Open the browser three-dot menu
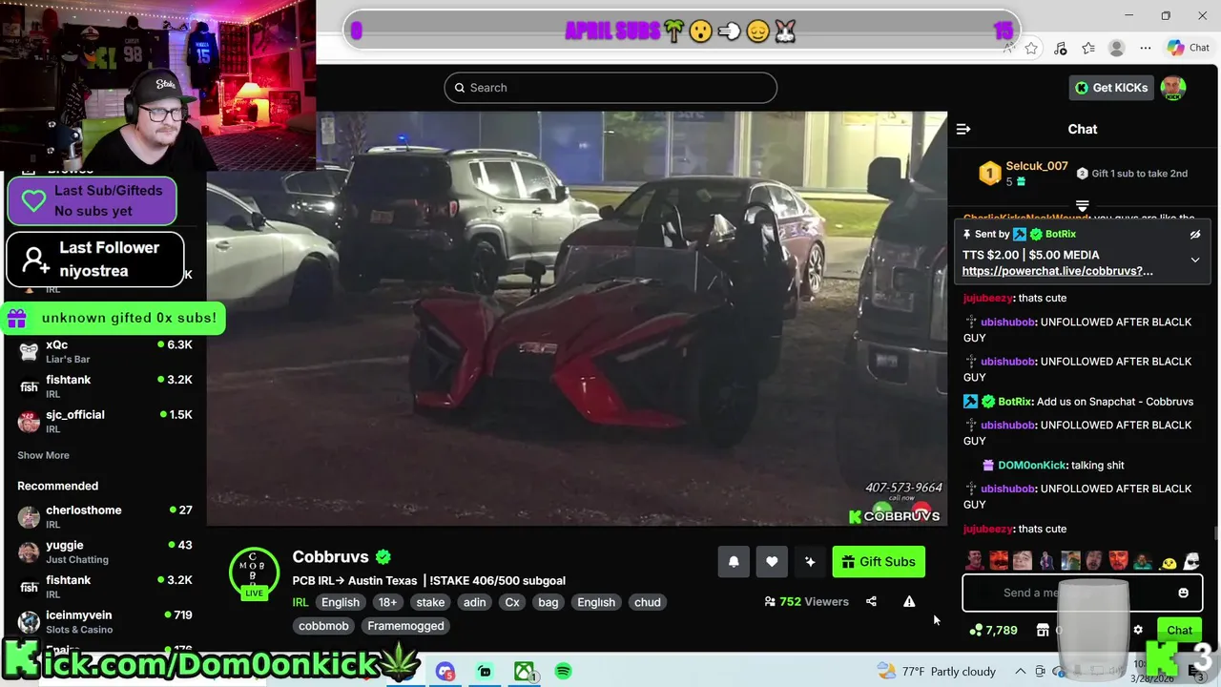The width and height of the screenshot is (1221, 687). (1146, 48)
